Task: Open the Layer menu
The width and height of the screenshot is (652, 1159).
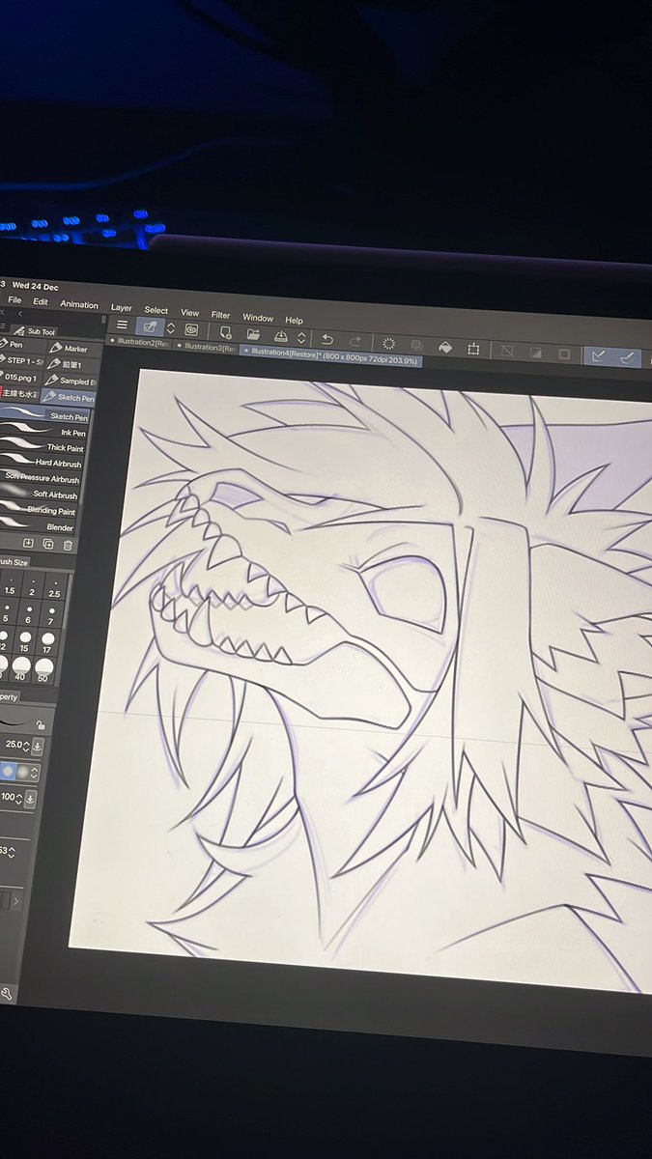Action: coord(122,308)
